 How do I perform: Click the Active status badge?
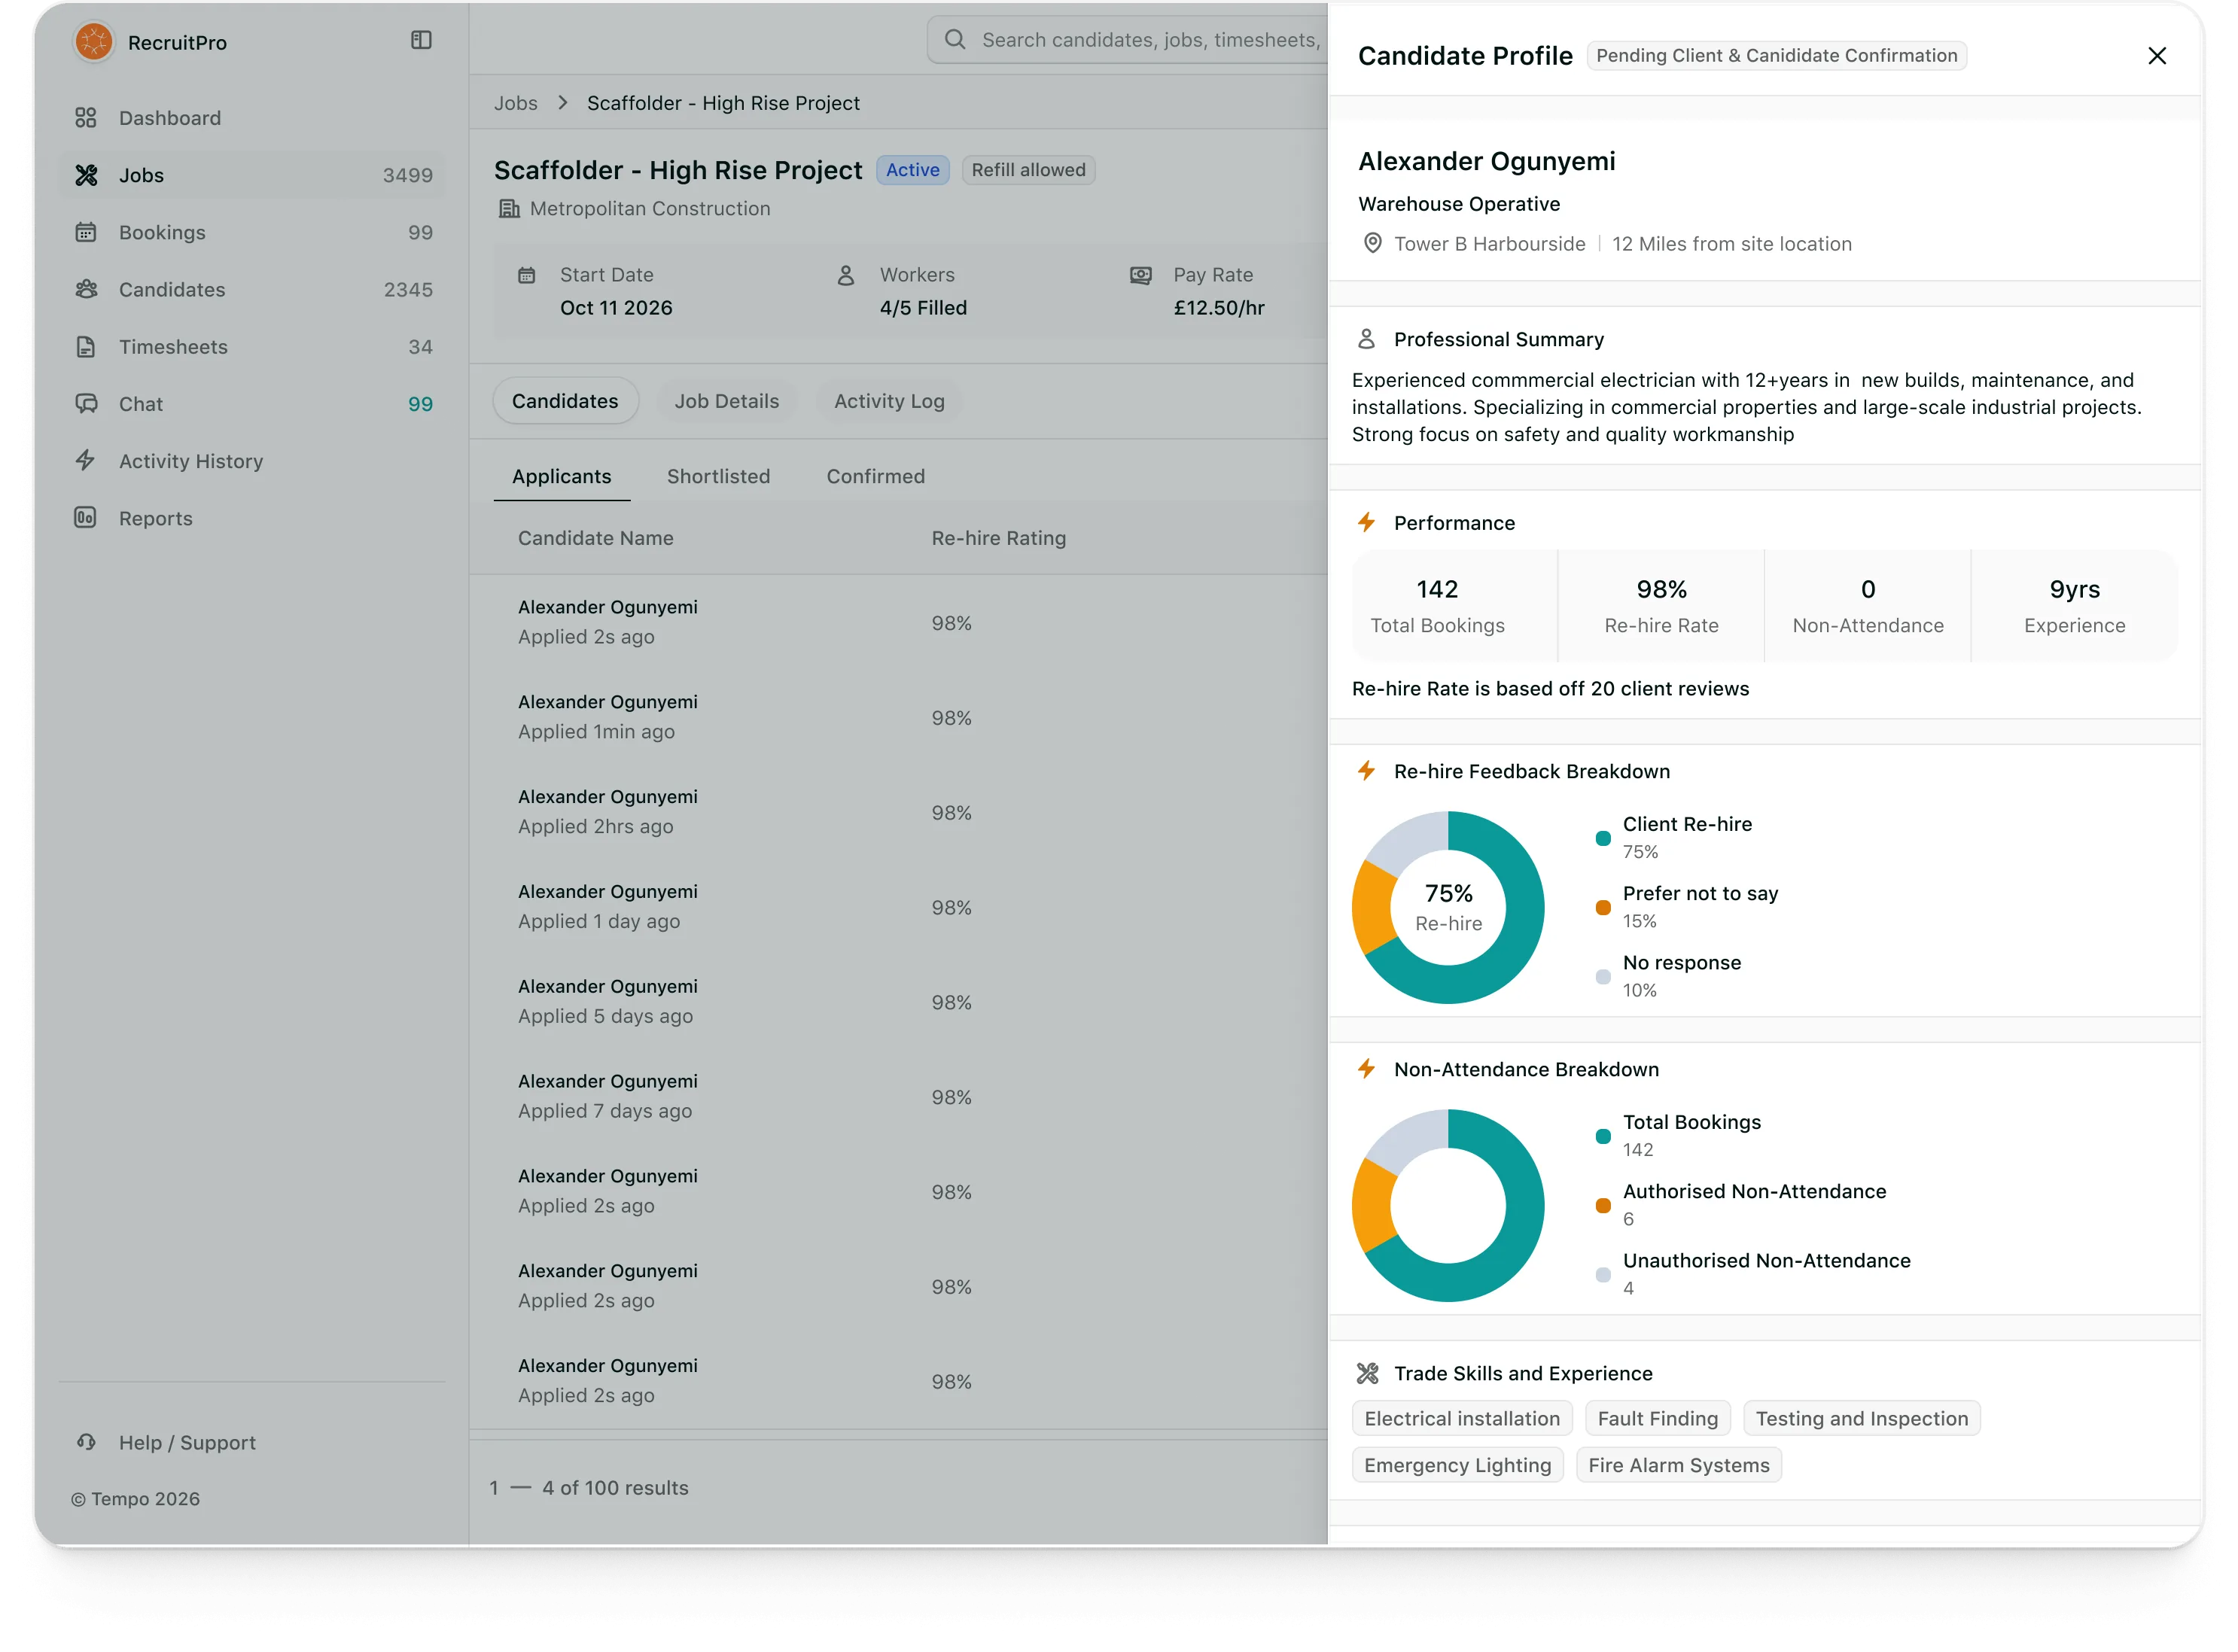tap(912, 170)
